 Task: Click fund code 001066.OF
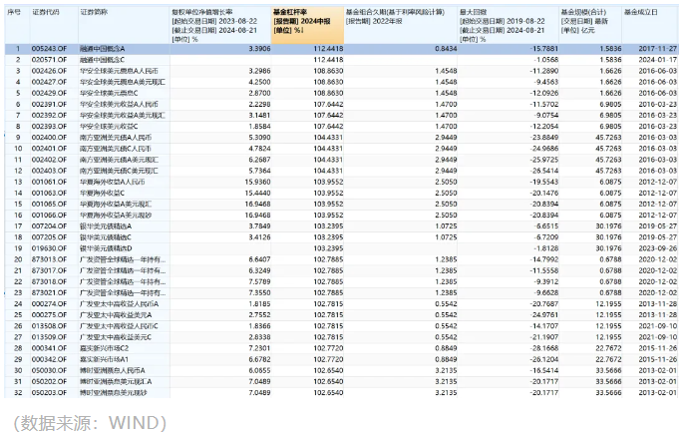49,215
